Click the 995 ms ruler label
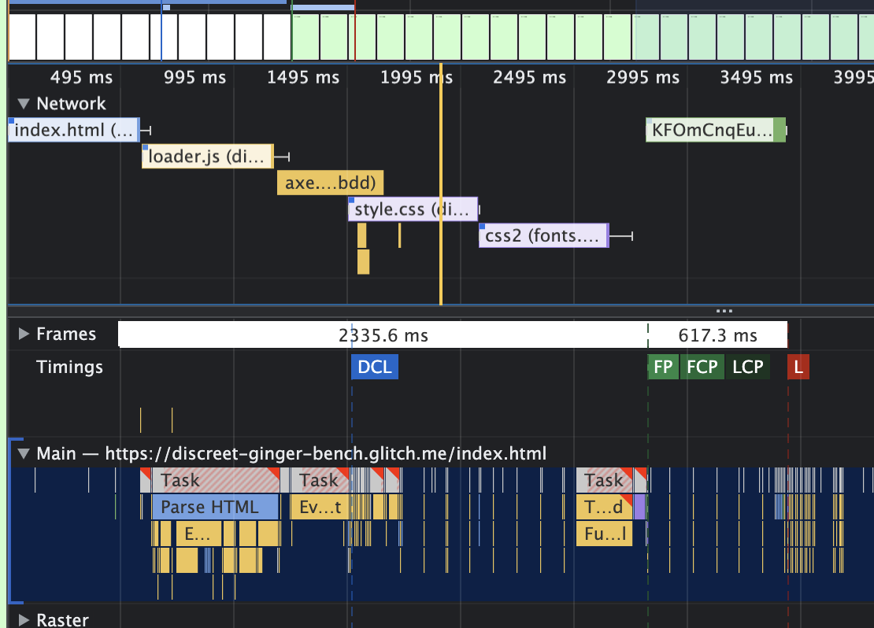The image size is (874, 628). pos(194,77)
